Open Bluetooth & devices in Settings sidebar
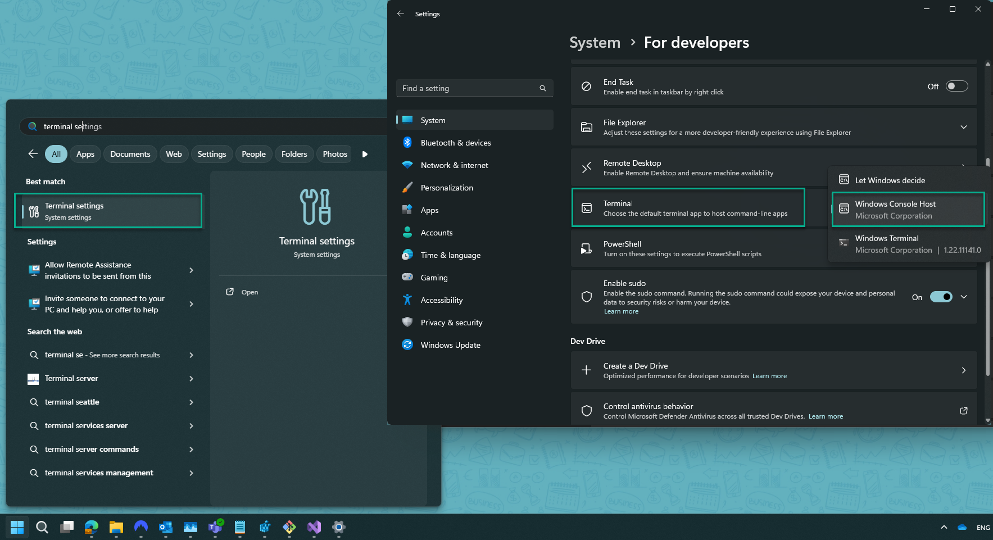993x540 pixels. [x=474, y=143]
